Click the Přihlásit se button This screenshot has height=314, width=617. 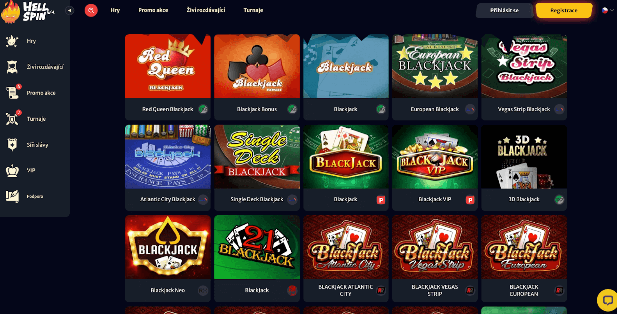tap(504, 10)
